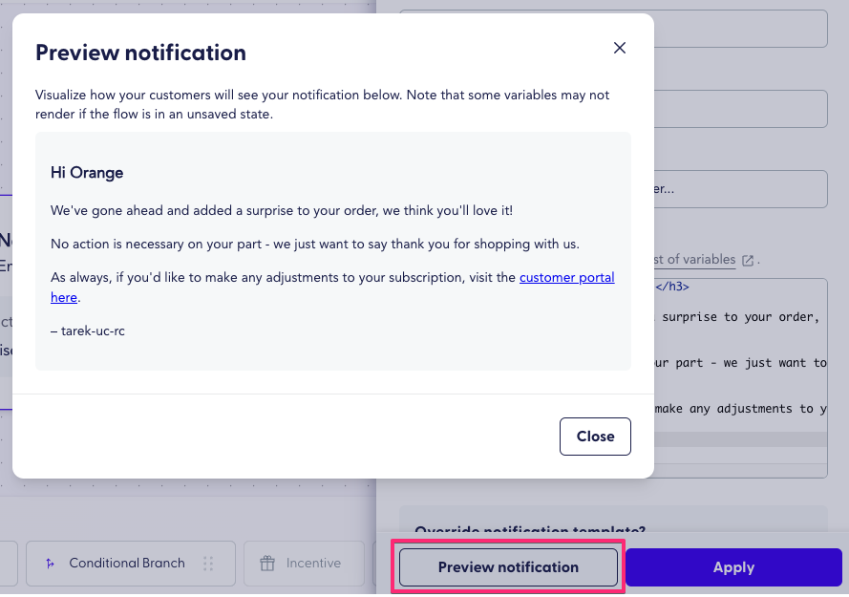Click the gift icon on the Incentive item
849x597 pixels.
[x=266, y=564]
